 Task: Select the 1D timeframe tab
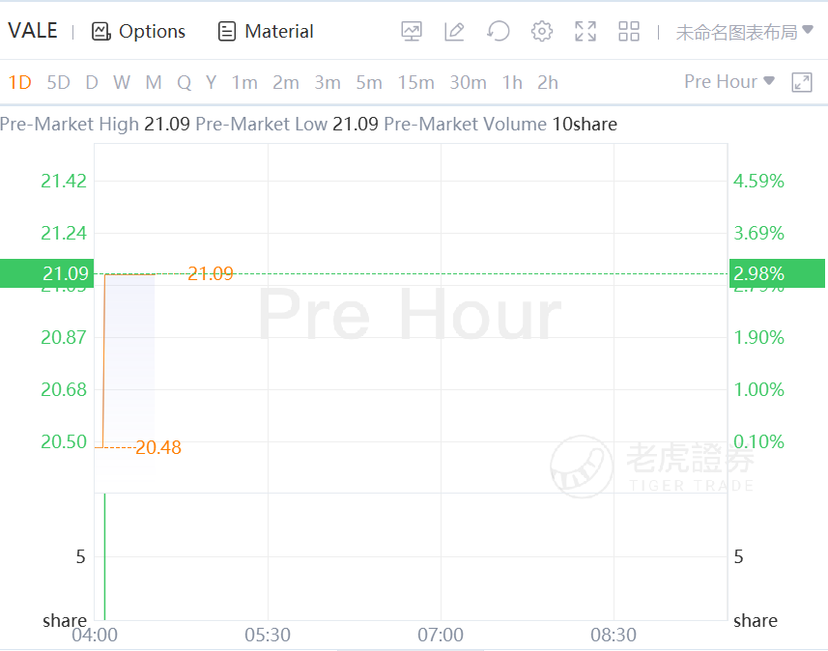19,82
